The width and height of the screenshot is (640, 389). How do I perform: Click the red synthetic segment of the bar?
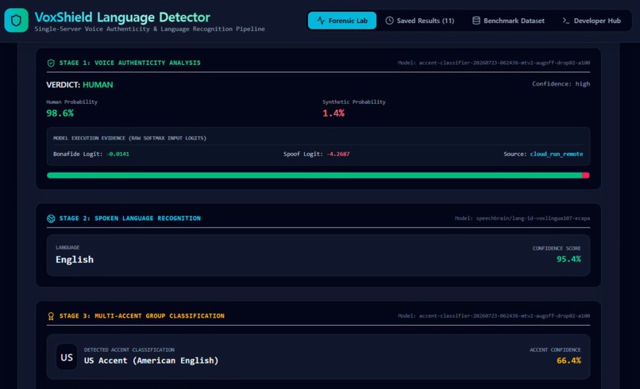coord(586,176)
